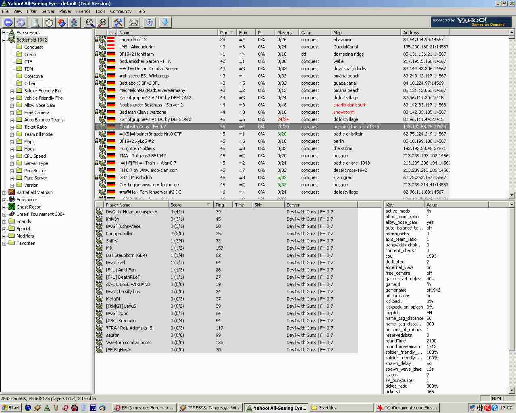Image resolution: width=516 pixels, height=413 pixels.
Task: Click the blue download arrow toolbar icon
Action: (165, 23)
